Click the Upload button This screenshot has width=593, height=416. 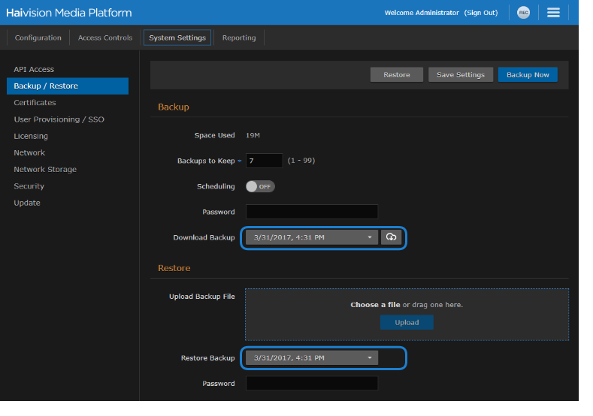[407, 322]
